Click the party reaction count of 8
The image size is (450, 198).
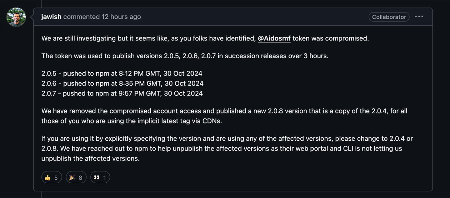[x=80, y=178]
